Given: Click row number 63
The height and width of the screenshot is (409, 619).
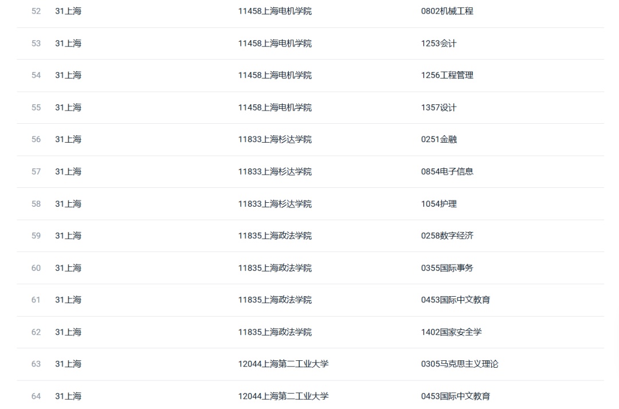Looking at the screenshot, I should (36, 364).
